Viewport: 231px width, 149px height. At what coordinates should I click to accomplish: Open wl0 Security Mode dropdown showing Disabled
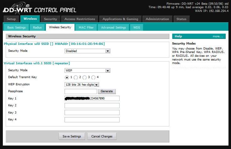(87, 51)
